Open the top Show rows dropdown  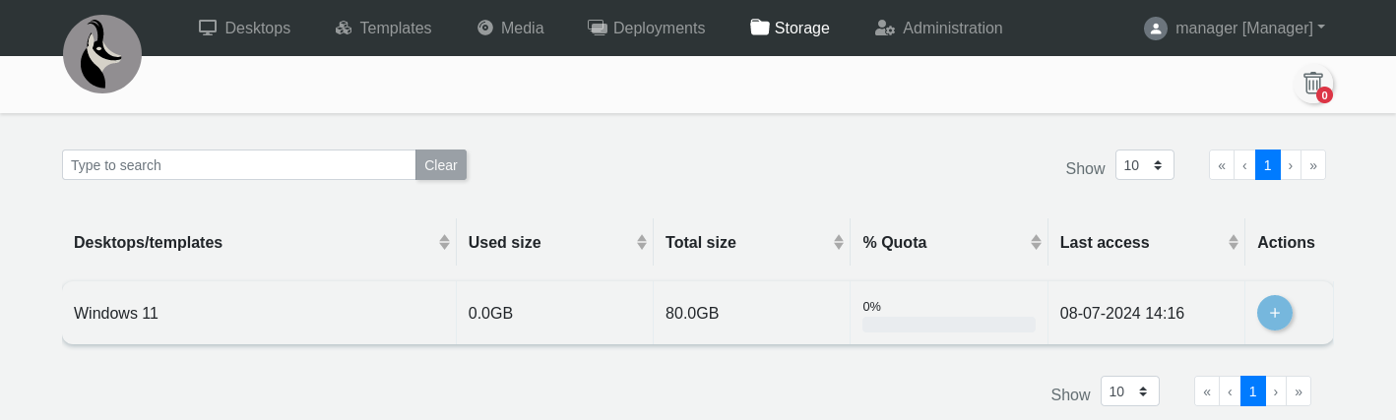[1144, 165]
